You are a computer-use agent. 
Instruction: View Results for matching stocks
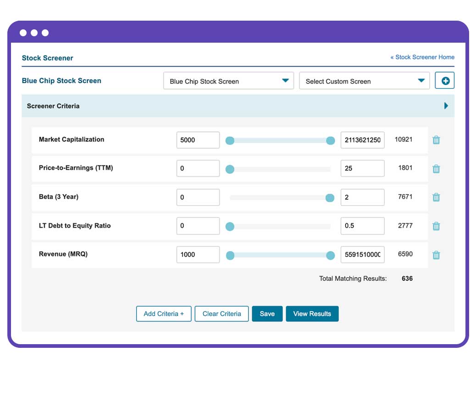312,314
